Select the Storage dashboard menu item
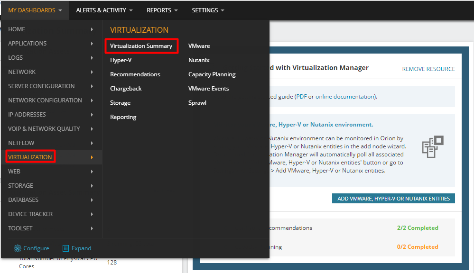 click(20, 185)
